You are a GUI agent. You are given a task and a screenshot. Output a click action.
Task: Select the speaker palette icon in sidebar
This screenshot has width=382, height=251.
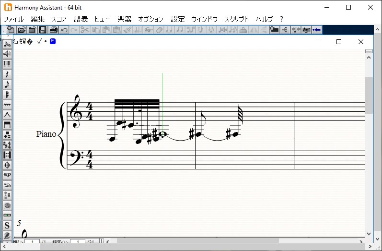(x=7, y=53)
